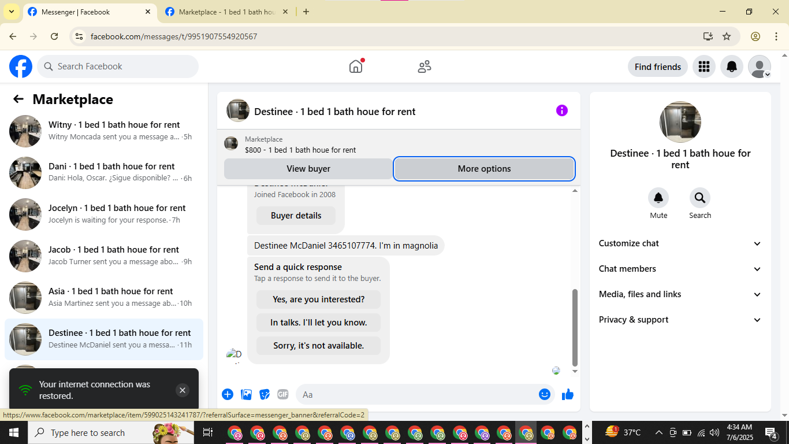Screen dimensions: 789x444
Task: Click the install app icon in address bar
Action: [708, 36]
